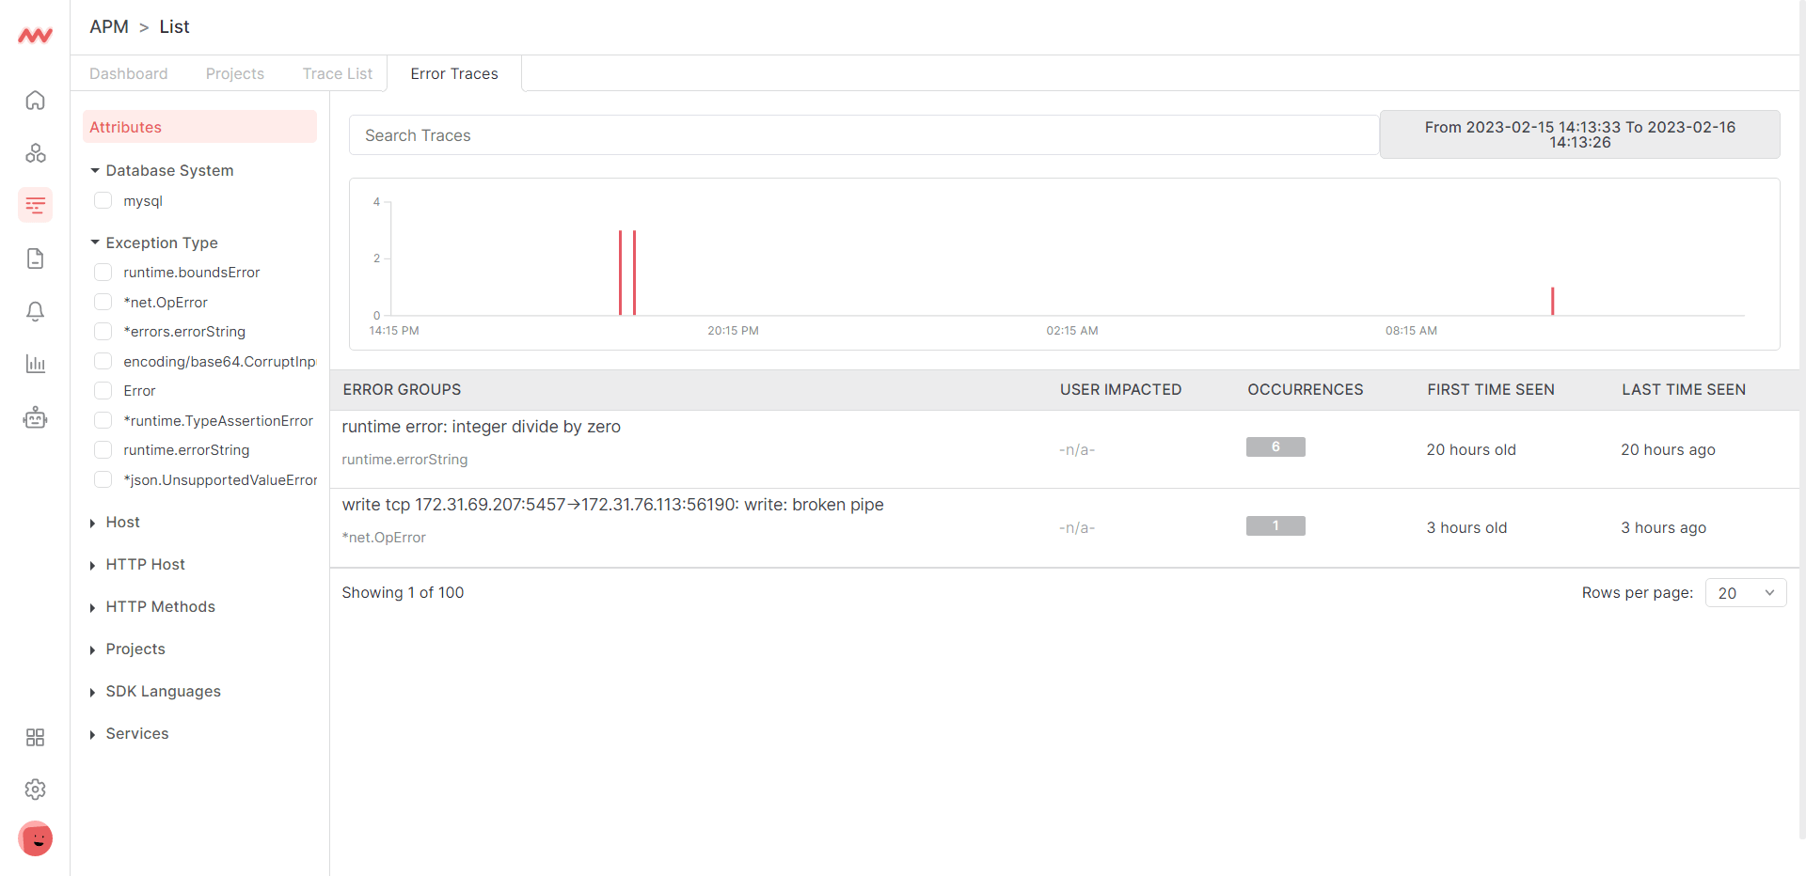Select the Error Traces tab
Image resolution: width=1806 pixels, height=876 pixels.
[x=454, y=73]
